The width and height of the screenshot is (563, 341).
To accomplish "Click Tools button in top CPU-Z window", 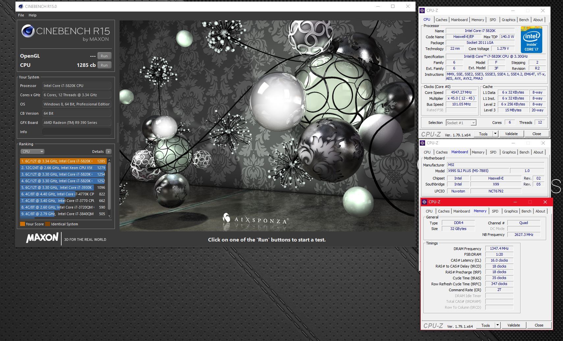I will tap(483, 134).
